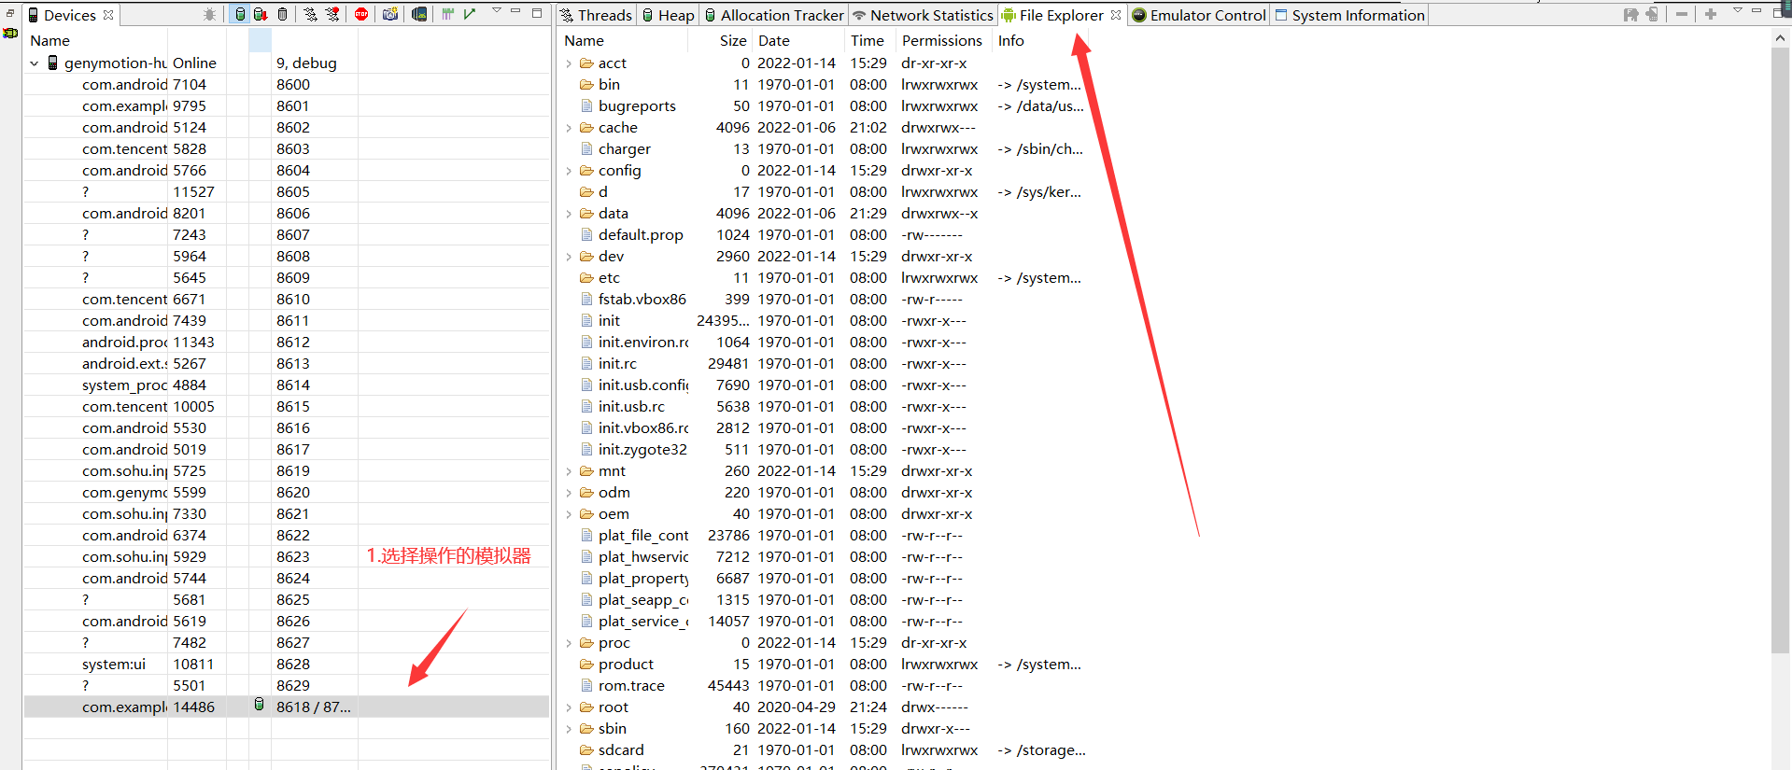Expand the config folder
Screen dimensions: 1792x770
coord(569,171)
